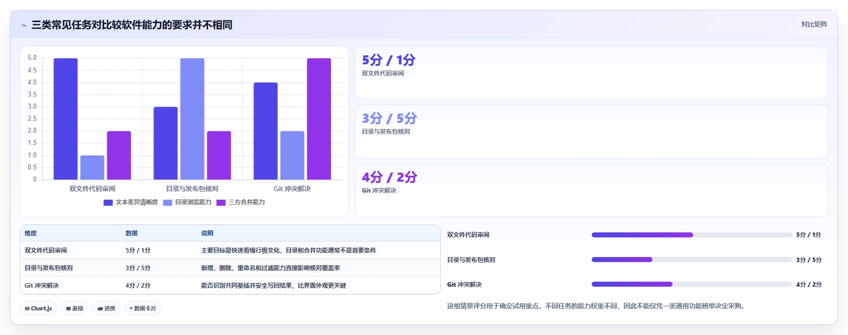Click the dark-blue bar for Git 冲突解决
Viewport: 848px width, 335px height.
tap(265, 131)
